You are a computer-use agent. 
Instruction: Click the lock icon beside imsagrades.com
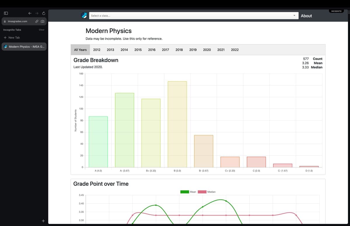click(5, 21)
